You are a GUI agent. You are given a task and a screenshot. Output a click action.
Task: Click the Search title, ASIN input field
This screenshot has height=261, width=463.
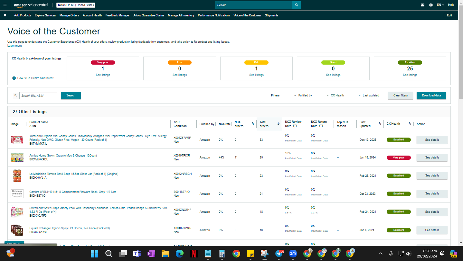tap(38, 95)
